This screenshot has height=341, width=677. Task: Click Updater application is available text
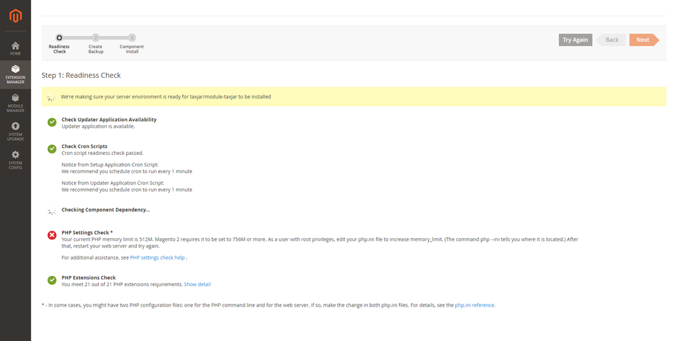pyautogui.click(x=98, y=127)
